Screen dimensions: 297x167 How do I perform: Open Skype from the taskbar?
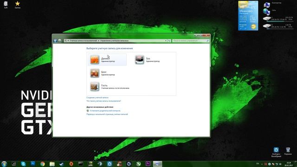tap(23, 164)
